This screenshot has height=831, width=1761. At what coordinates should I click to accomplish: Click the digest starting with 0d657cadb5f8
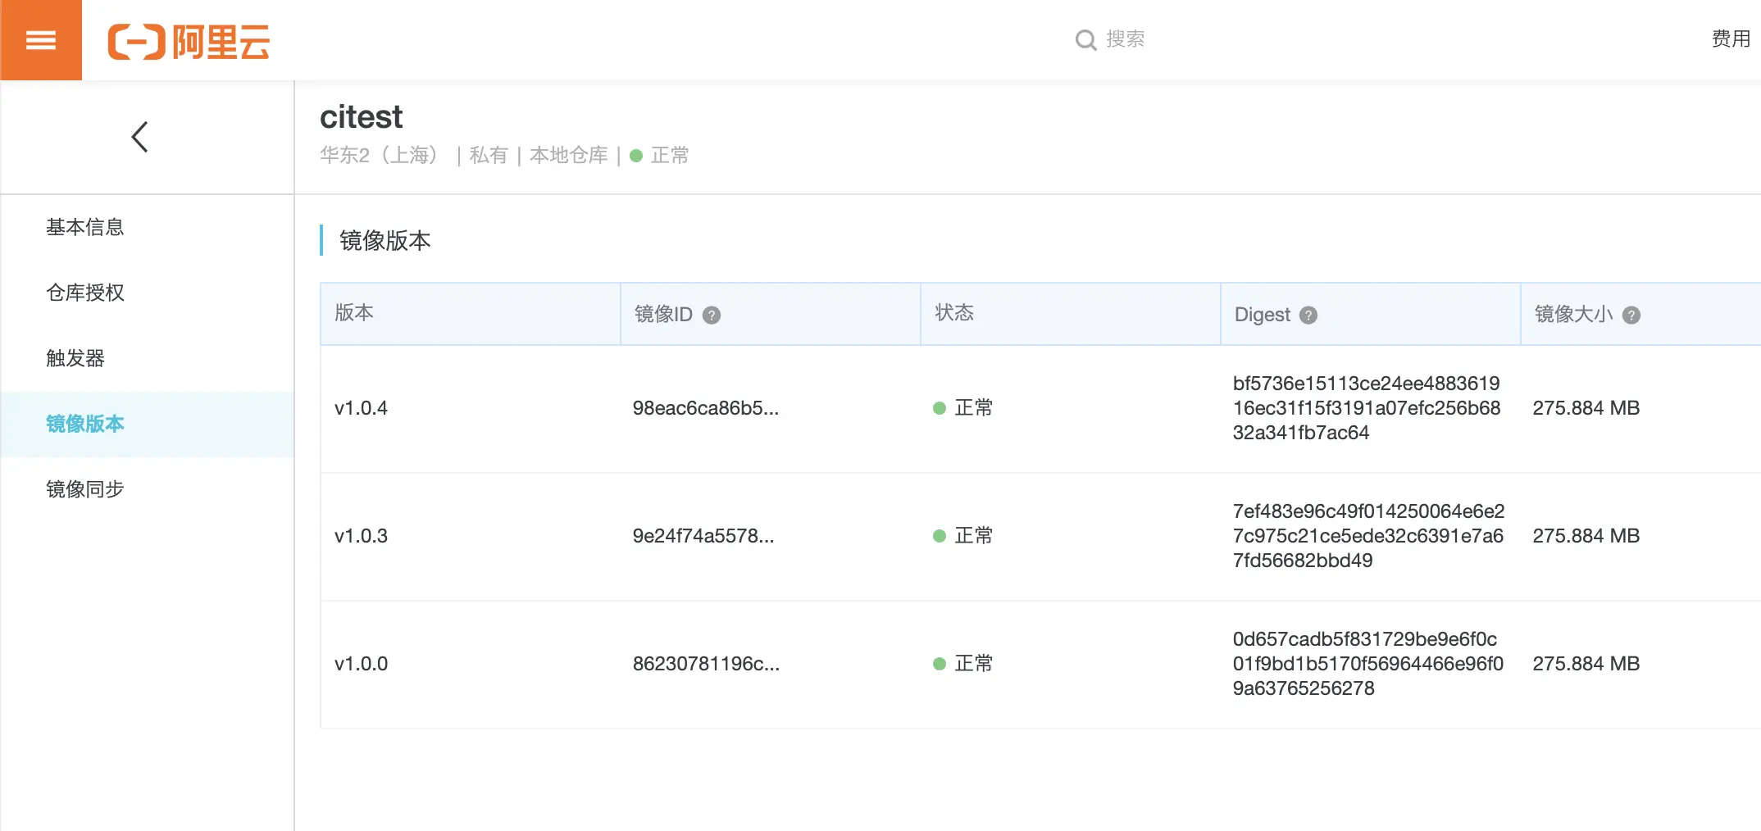point(1368,664)
